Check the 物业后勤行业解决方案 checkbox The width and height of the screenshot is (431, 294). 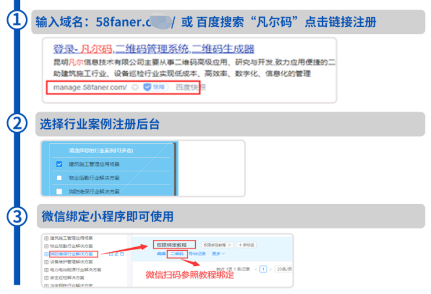tap(59, 178)
